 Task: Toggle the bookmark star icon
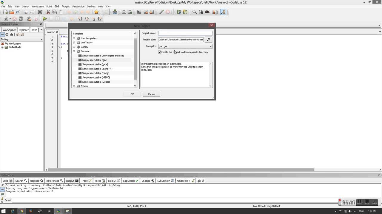point(96,12)
